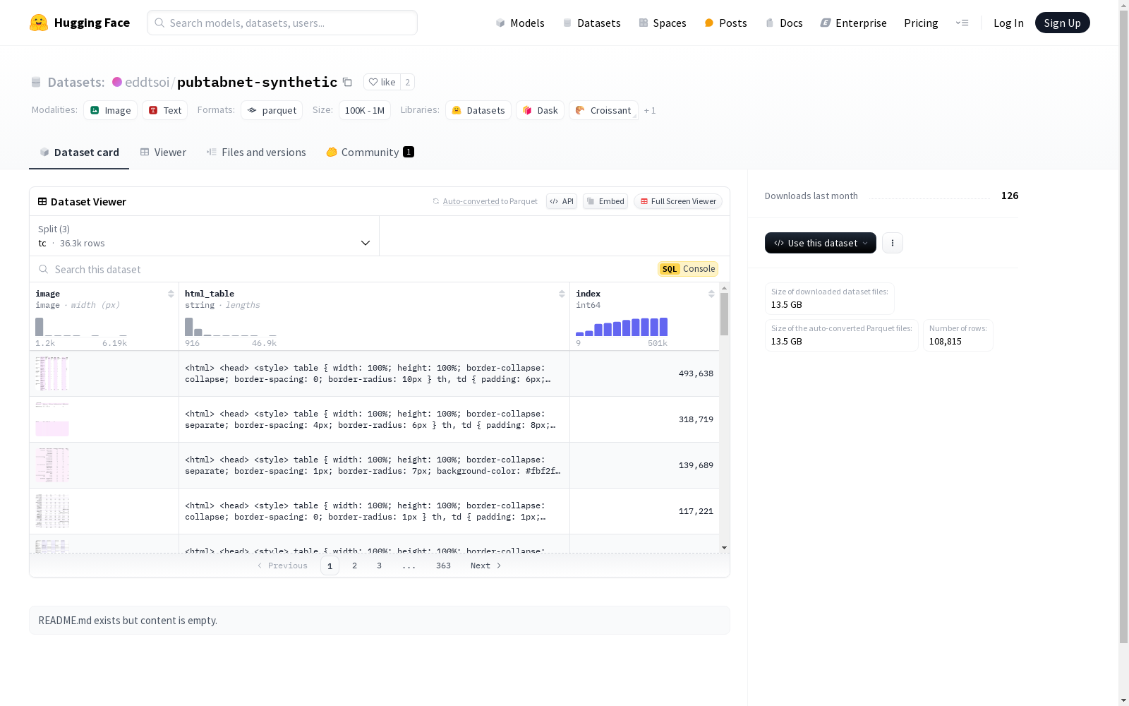This screenshot has height=706, width=1129.
Task: Switch to the Files and versions tab
Action: coord(256,152)
